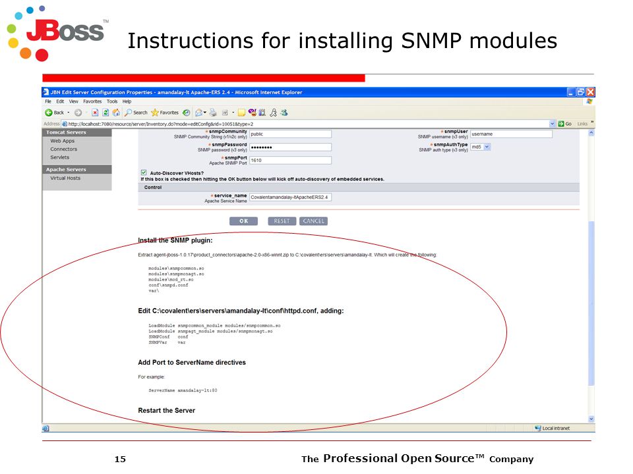Viewport: 633px width, 474px height.
Task: Open the Edit menu
Action: [60, 101]
